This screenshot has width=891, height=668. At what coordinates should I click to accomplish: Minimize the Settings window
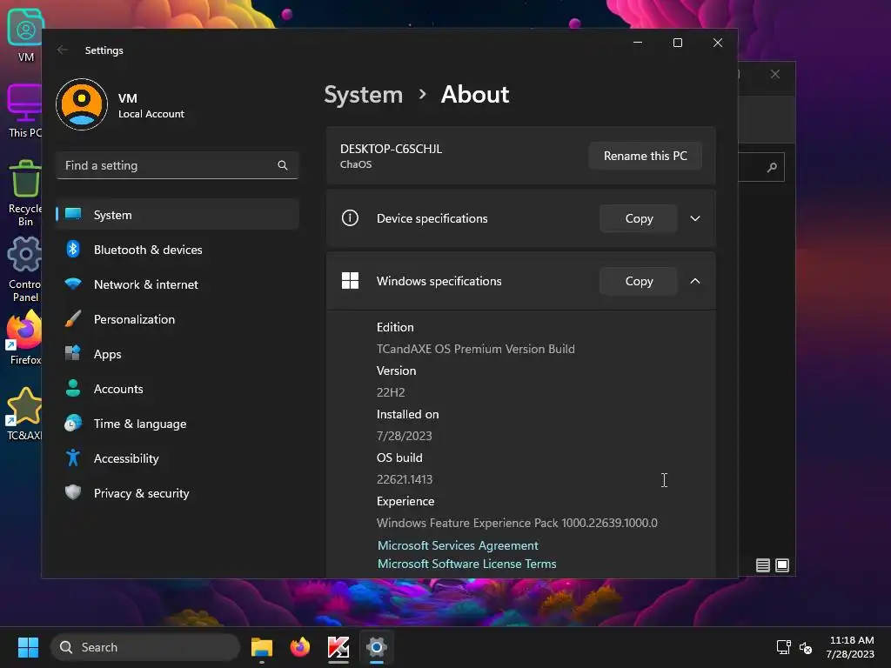tap(638, 43)
